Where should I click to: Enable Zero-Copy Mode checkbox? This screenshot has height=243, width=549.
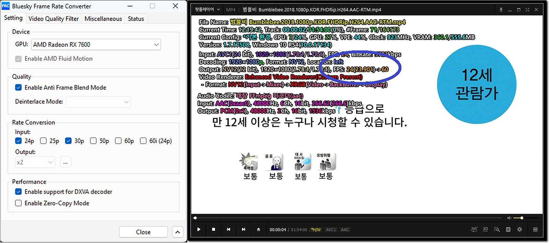19,203
